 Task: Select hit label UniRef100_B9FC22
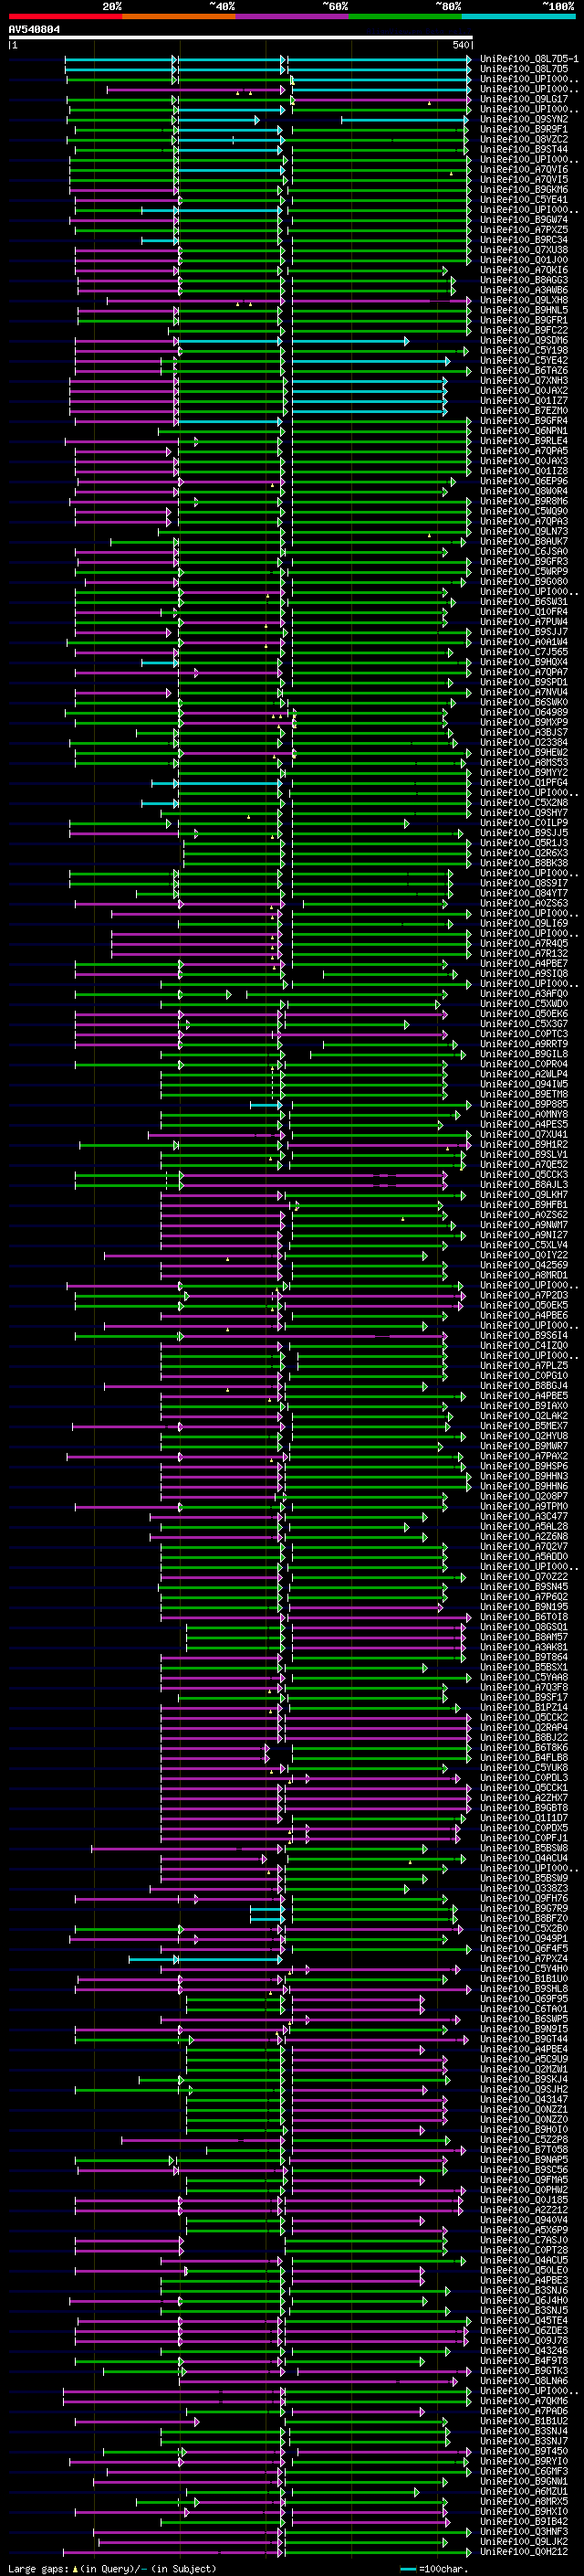point(523,330)
